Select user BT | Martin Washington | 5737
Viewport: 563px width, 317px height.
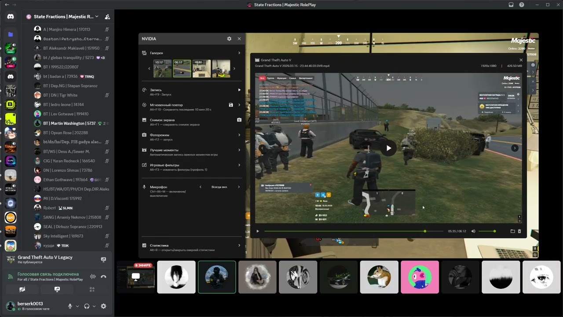pos(69,123)
